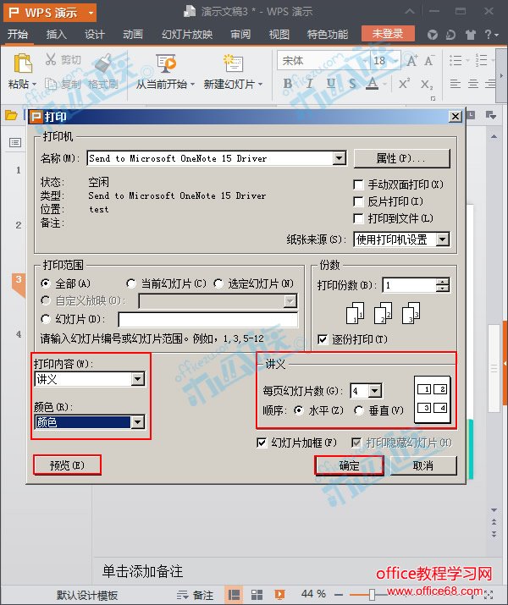Click the Copy icon

51,83
